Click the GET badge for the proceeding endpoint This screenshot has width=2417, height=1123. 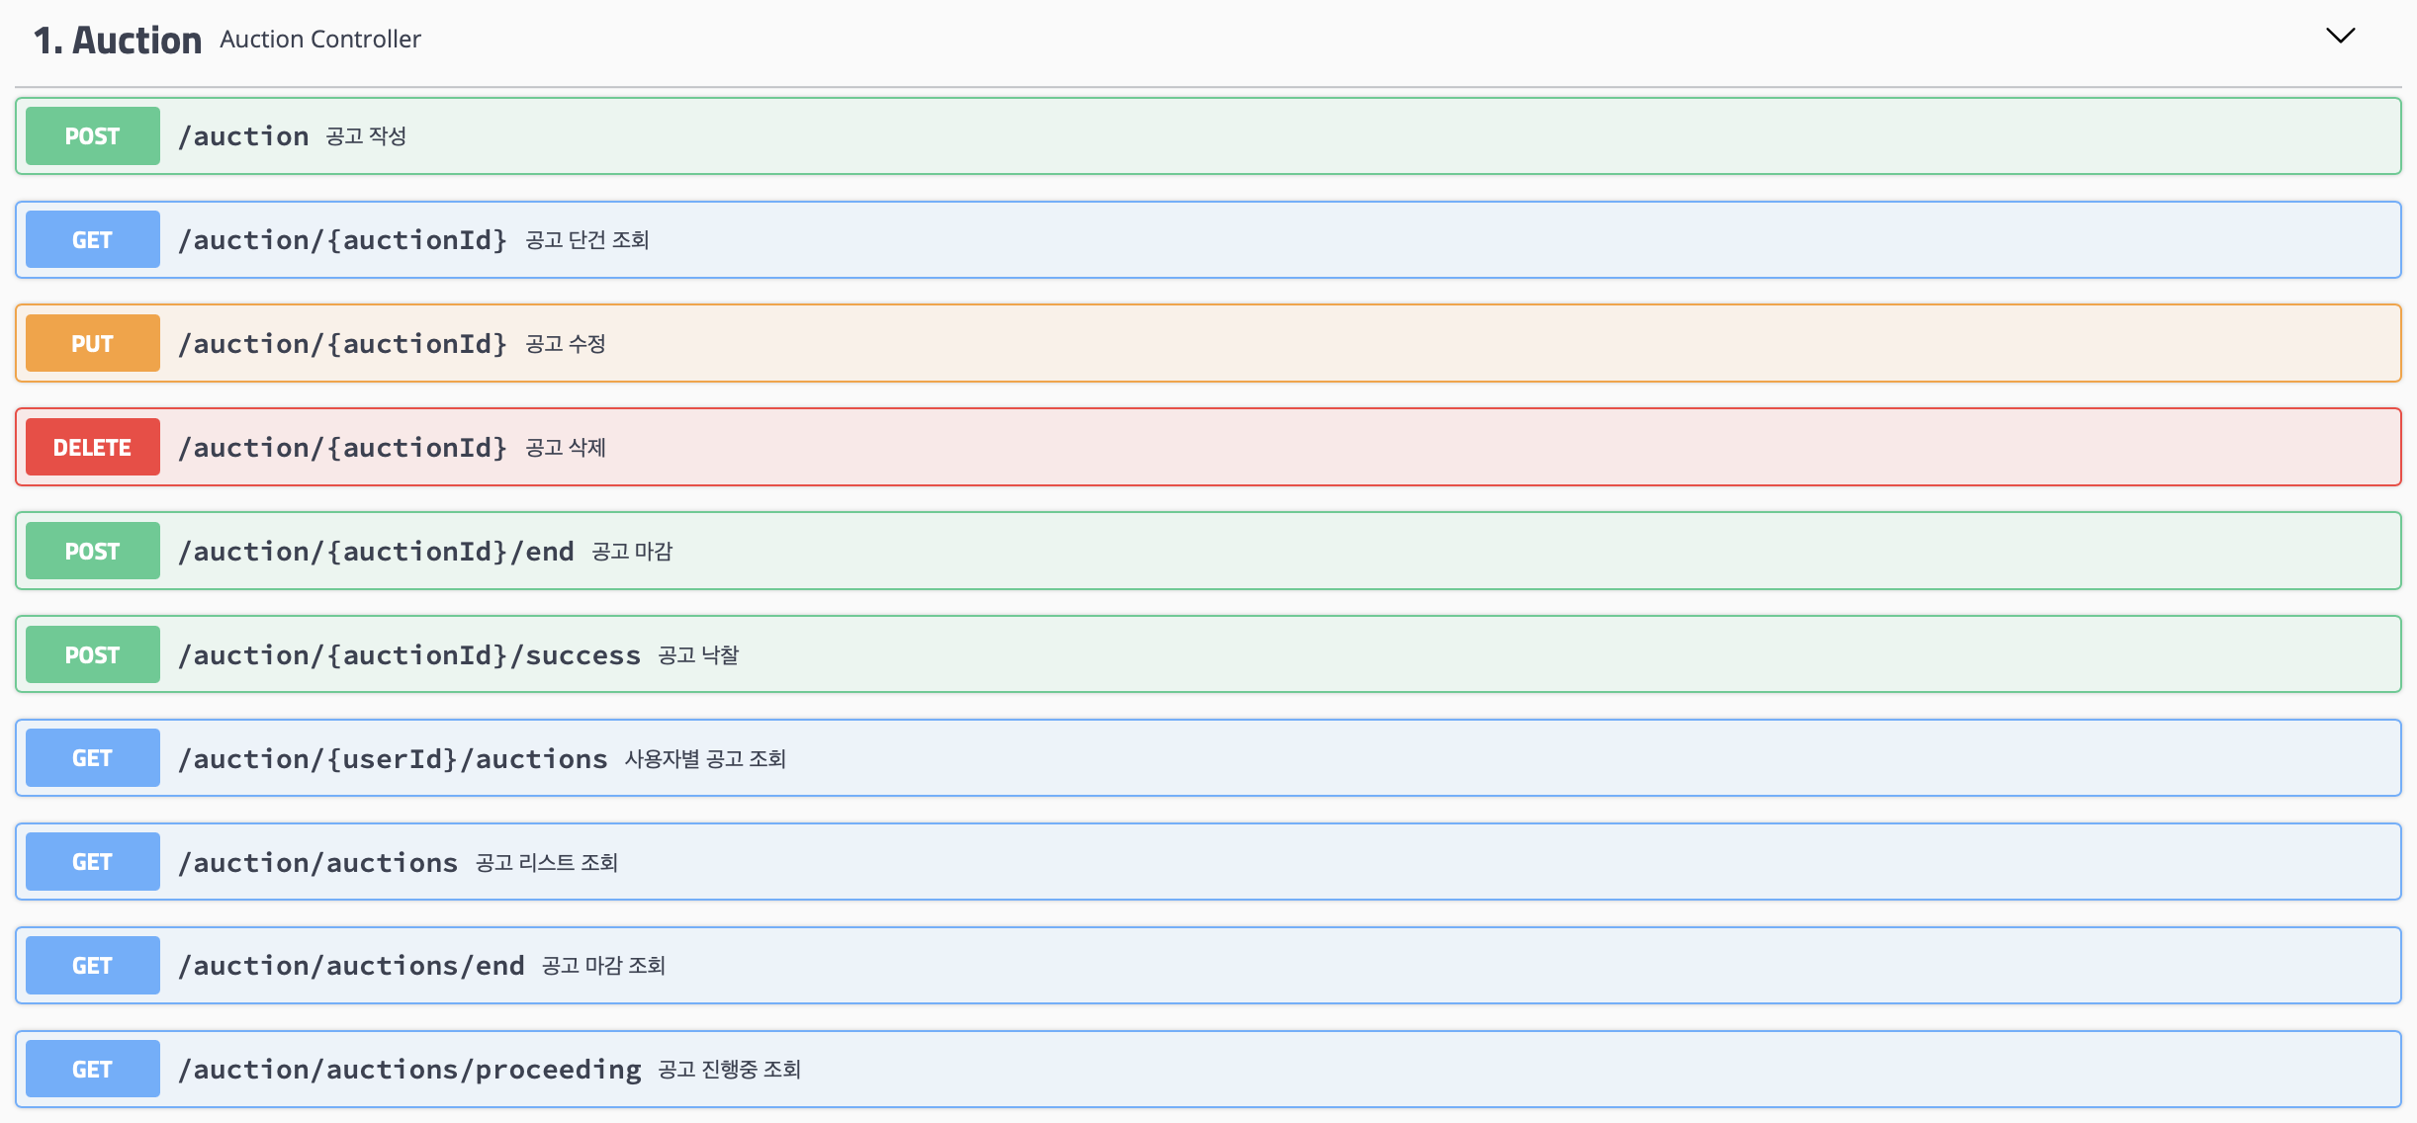[93, 1070]
